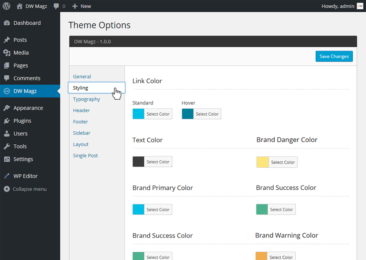366x260 pixels.
Task: Click Select Color for Standard link
Action: (x=158, y=114)
